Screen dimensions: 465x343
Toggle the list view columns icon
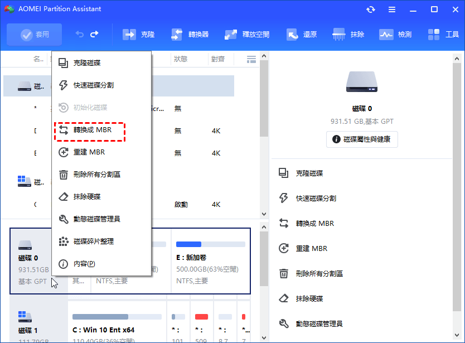point(251,59)
